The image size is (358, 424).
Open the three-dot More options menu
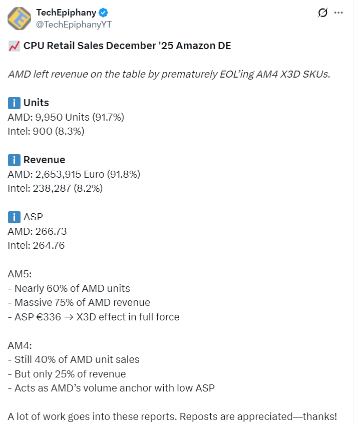click(x=339, y=13)
